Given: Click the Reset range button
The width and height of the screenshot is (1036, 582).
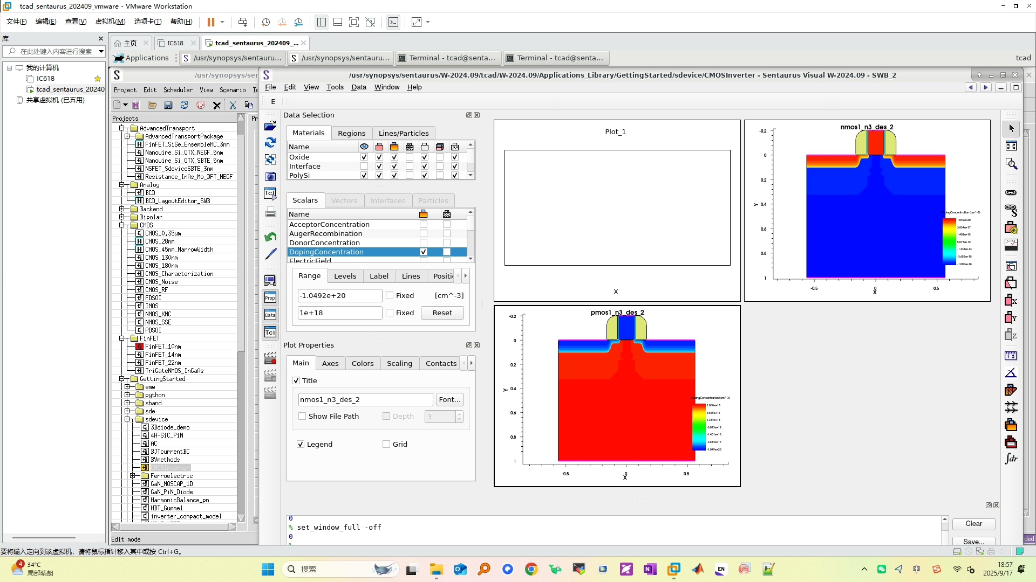Looking at the screenshot, I should pyautogui.click(x=442, y=313).
